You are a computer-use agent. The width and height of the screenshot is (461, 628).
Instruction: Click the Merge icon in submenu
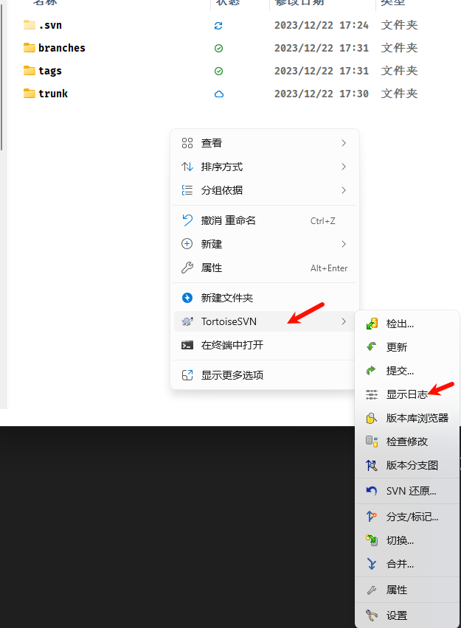coord(372,564)
